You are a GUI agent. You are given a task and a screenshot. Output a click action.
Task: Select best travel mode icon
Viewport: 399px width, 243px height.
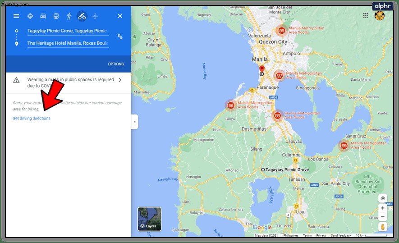30,16
